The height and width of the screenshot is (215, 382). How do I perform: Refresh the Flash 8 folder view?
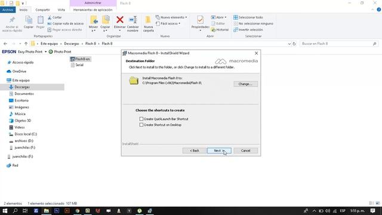(x=294, y=44)
